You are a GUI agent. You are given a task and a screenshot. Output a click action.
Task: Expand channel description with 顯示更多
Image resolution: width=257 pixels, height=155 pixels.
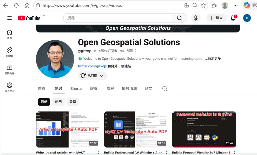click(x=213, y=59)
